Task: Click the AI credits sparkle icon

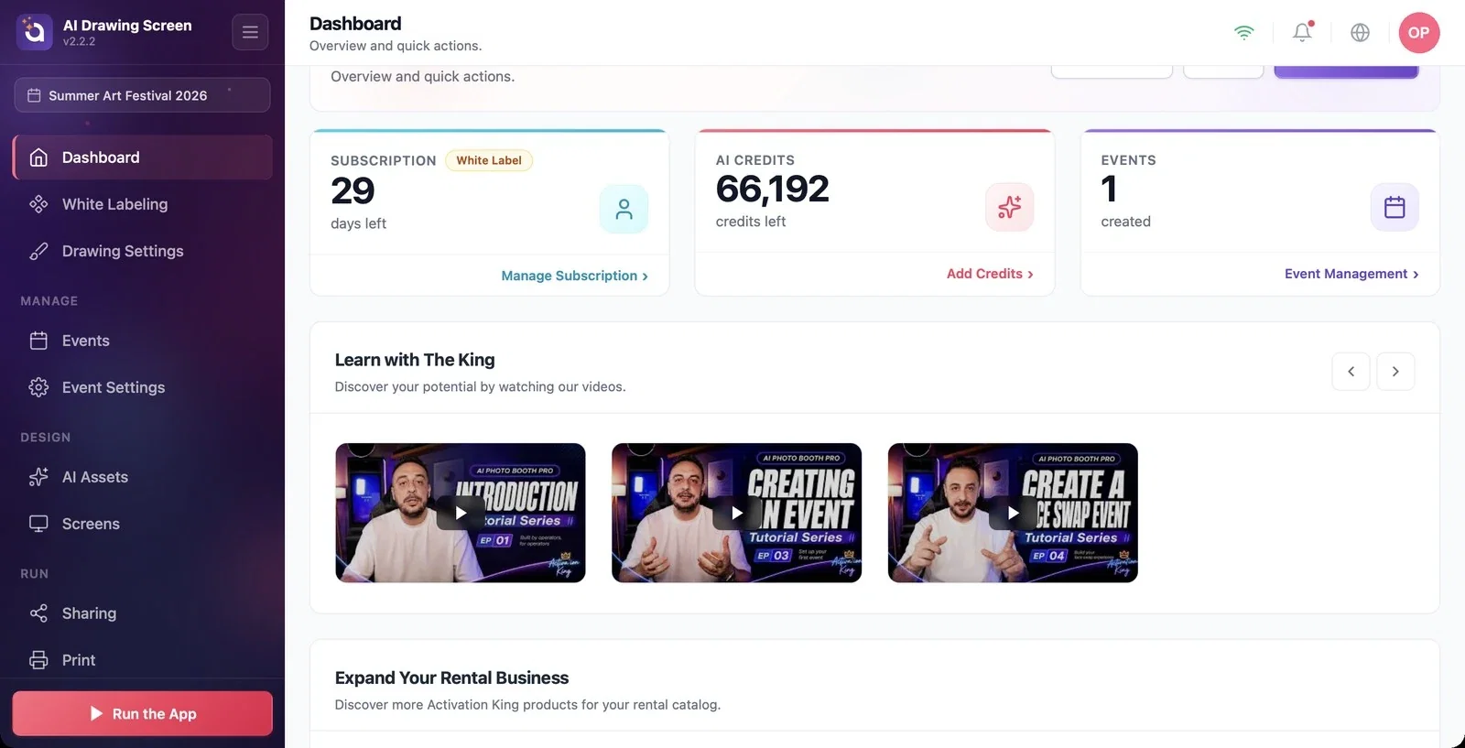Action: pos(1009,207)
